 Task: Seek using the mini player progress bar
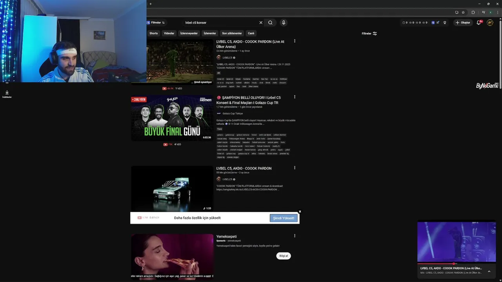(x=457, y=264)
